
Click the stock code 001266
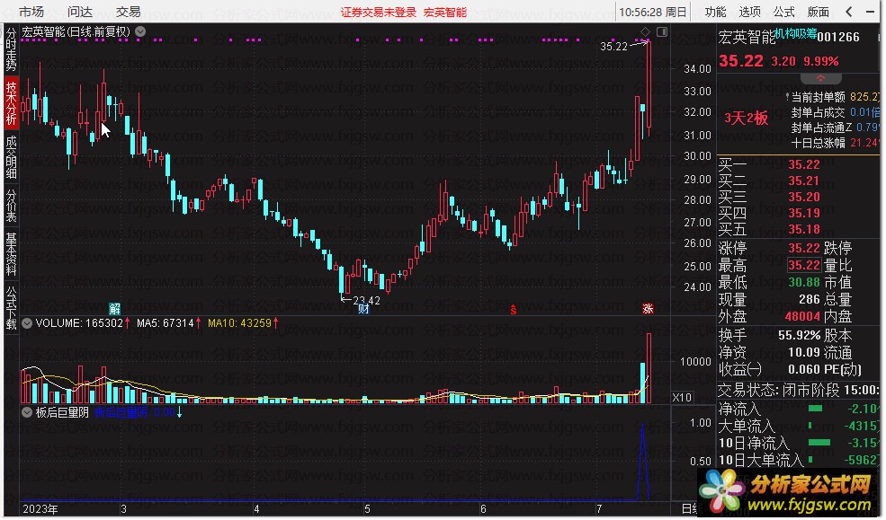(838, 37)
